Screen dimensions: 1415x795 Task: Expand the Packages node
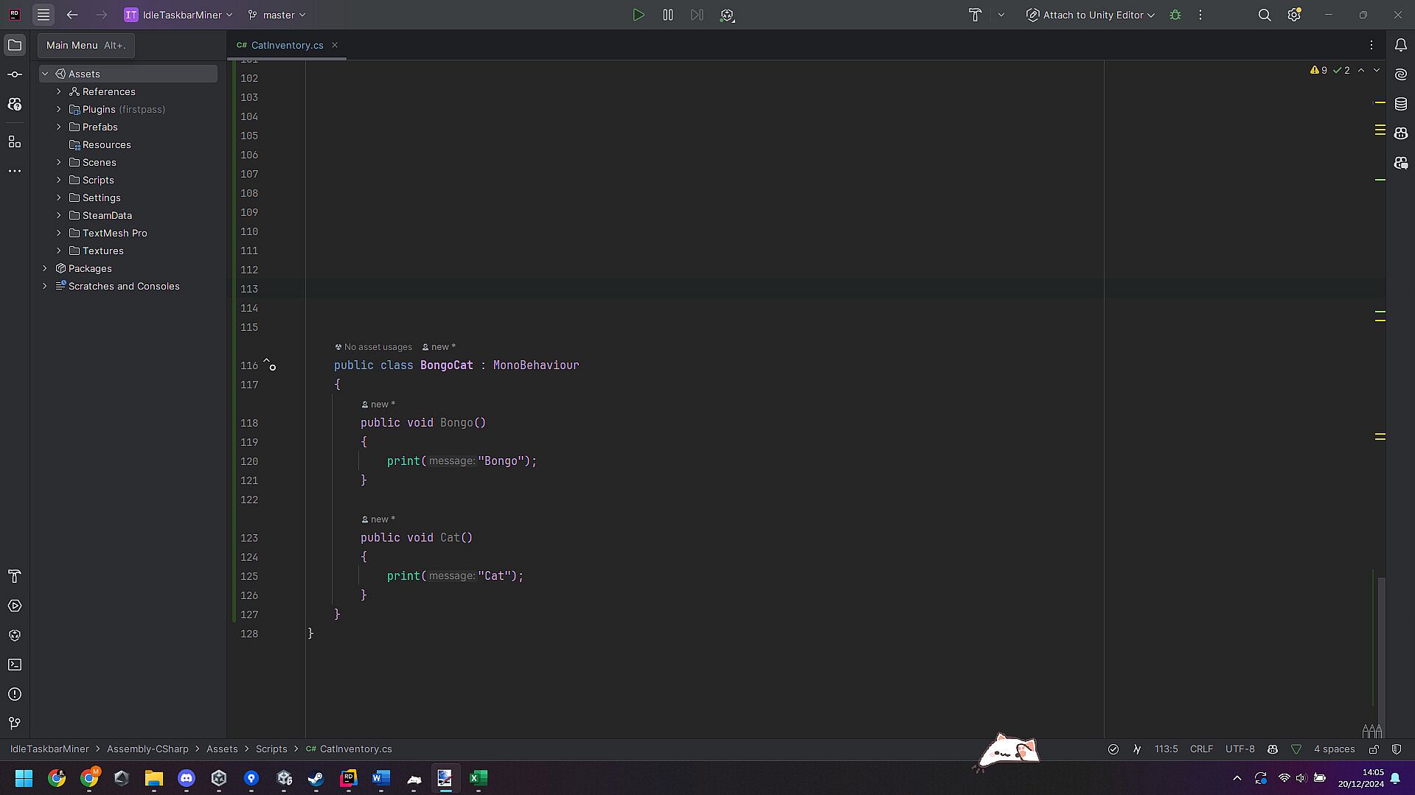point(45,268)
